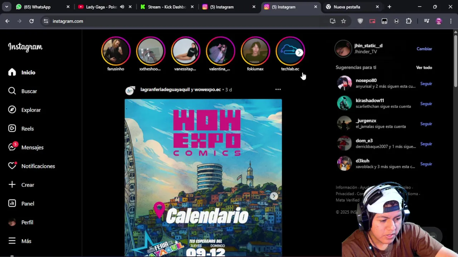Close the Nueva pestaña tab

click(x=377, y=7)
